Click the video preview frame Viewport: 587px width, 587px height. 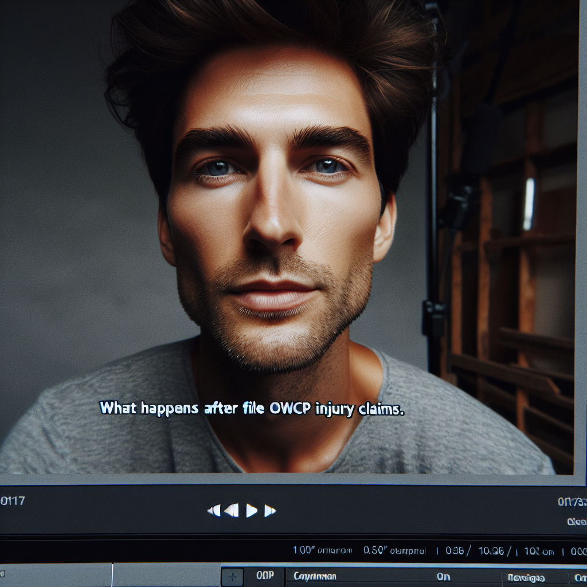[x=287, y=229]
